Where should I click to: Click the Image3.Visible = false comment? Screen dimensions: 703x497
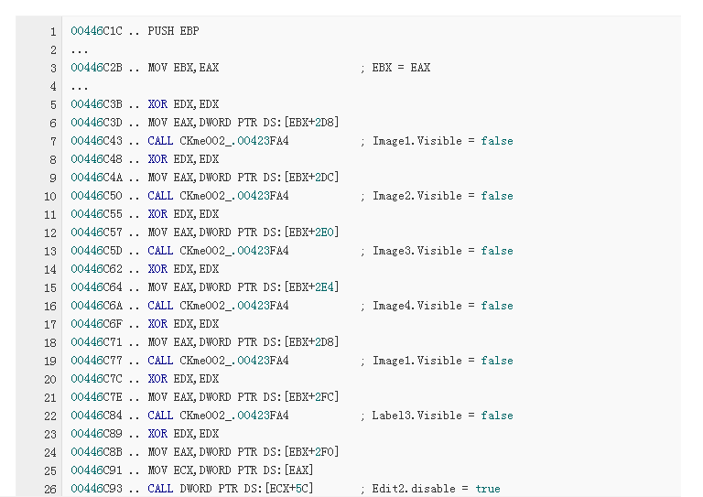436,251
